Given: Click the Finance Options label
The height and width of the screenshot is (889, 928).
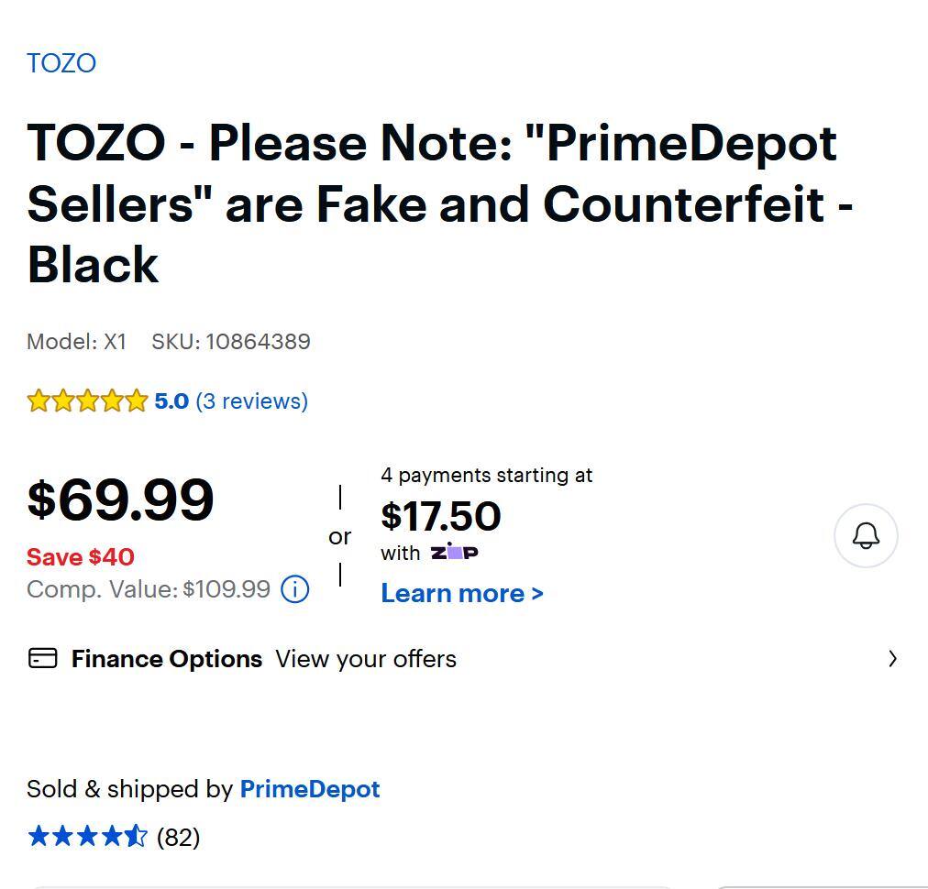Looking at the screenshot, I should (x=167, y=659).
